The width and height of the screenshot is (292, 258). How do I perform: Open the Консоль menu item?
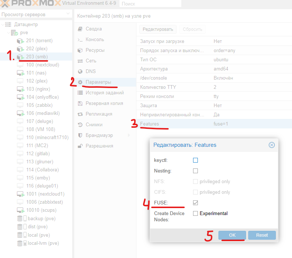pos(95,40)
